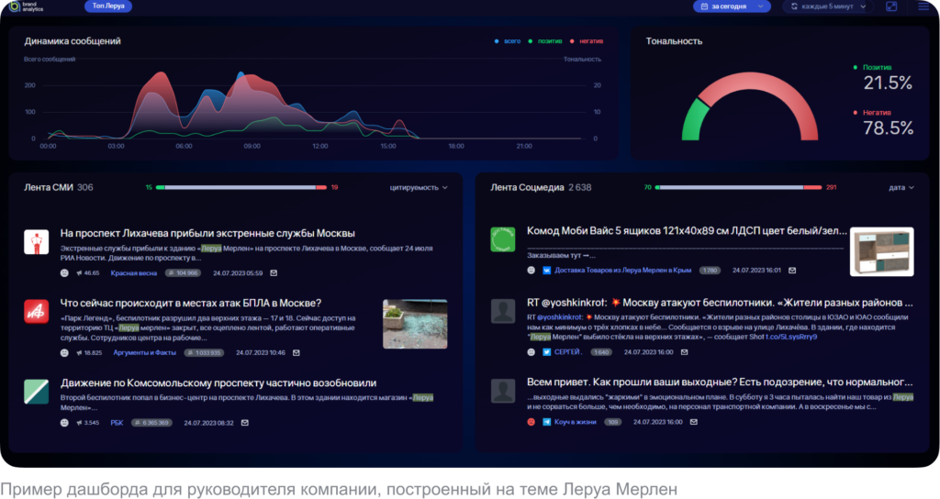Click Twitter icon beside СЕРГЕЙ
This screenshot has width=940, height=499.
coord(546,352)
